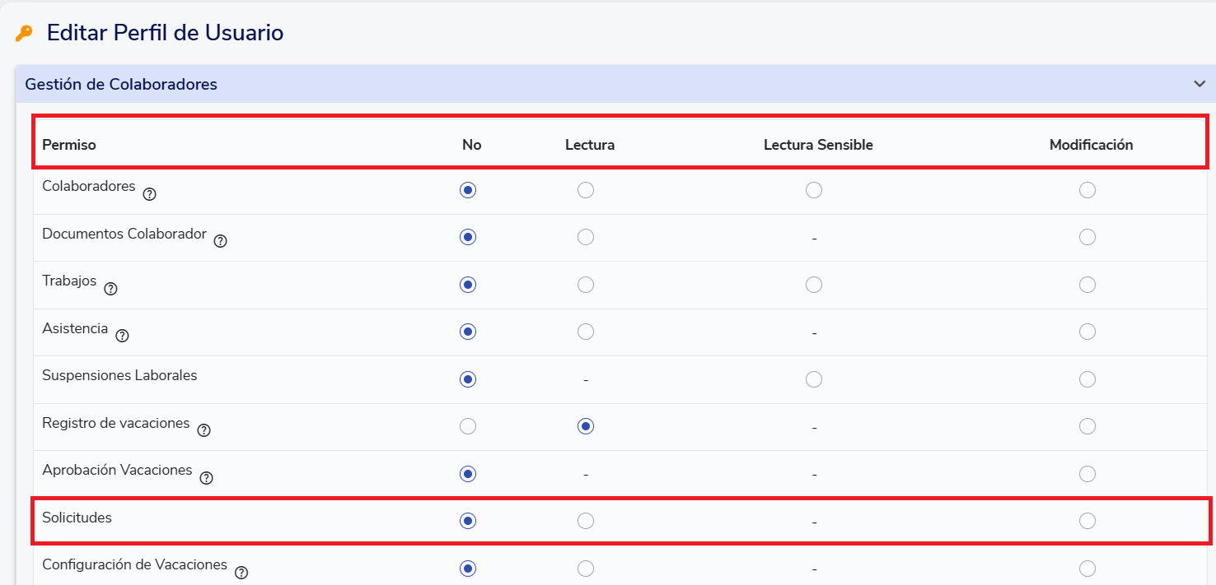Click the Trabajos help question mark
Screen dimensions: 1216x585
click(110, 289)
